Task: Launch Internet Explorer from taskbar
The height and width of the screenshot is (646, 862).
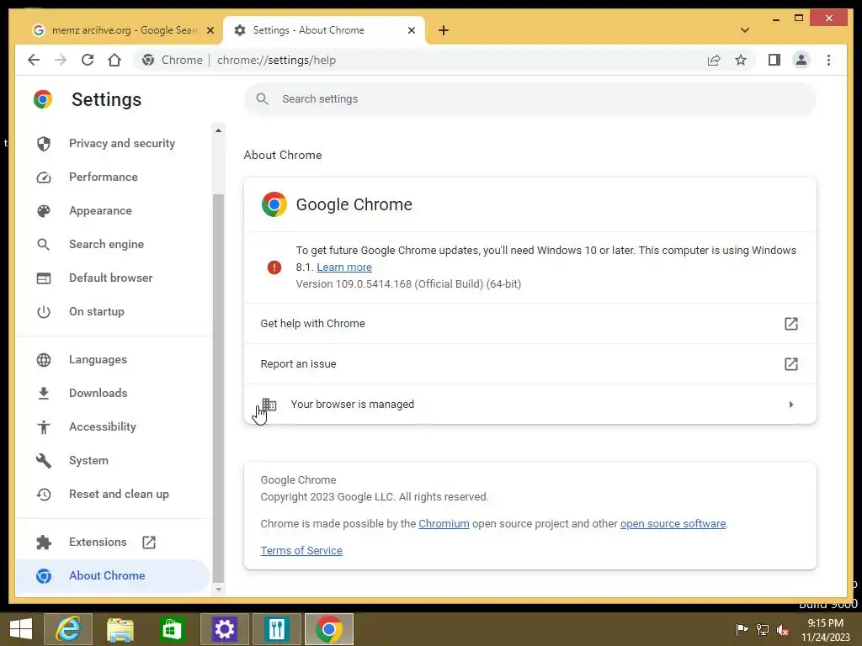Action: pos(68,629)
